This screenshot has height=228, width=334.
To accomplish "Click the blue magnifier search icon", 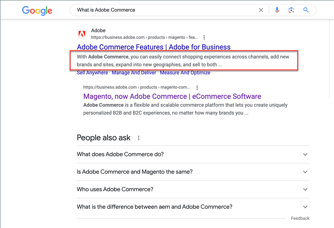I will (x=306, y=10).
